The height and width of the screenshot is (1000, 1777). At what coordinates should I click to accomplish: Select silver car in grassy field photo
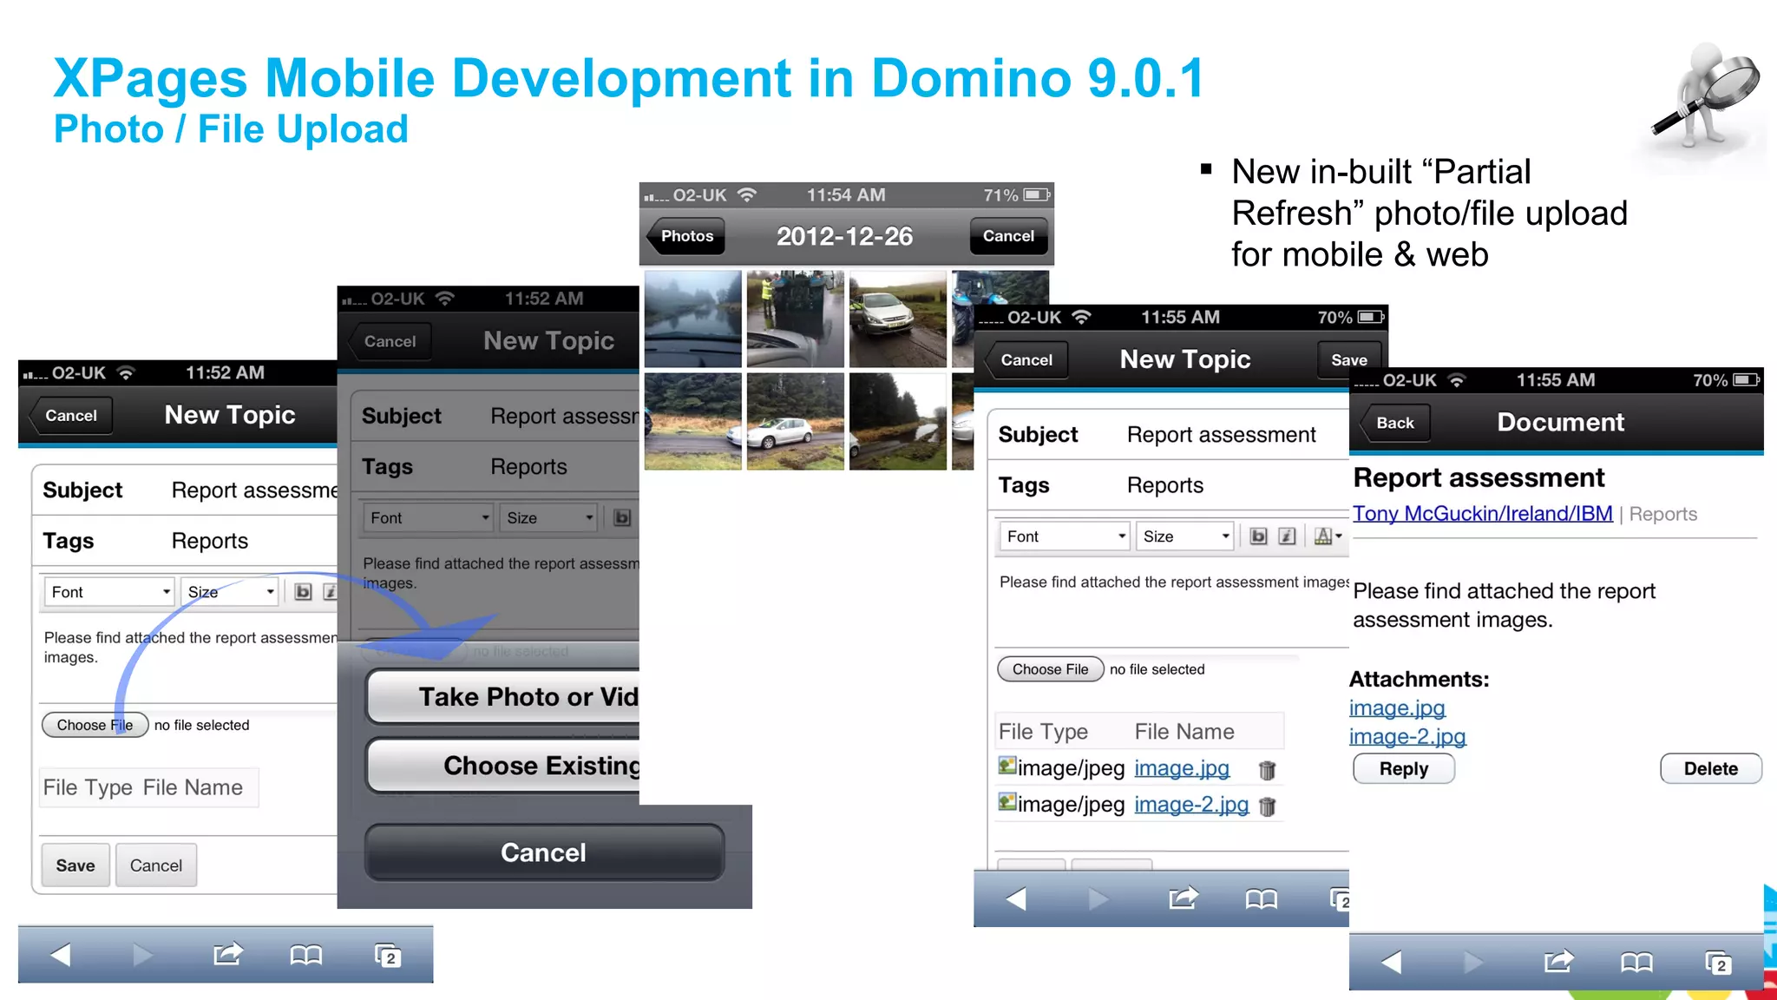[x=796, y=421]
